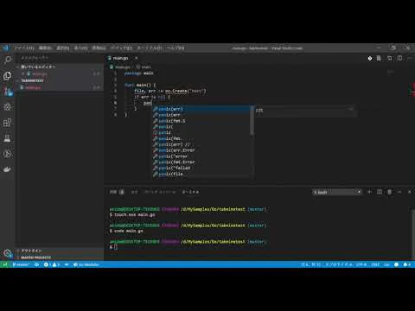
Task: Open the 移動(G) menu
Action: coord(99,48)
